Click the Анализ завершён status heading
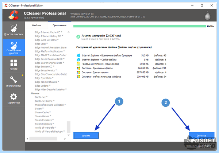The image size is (219, 153). [x=101, y=36]
